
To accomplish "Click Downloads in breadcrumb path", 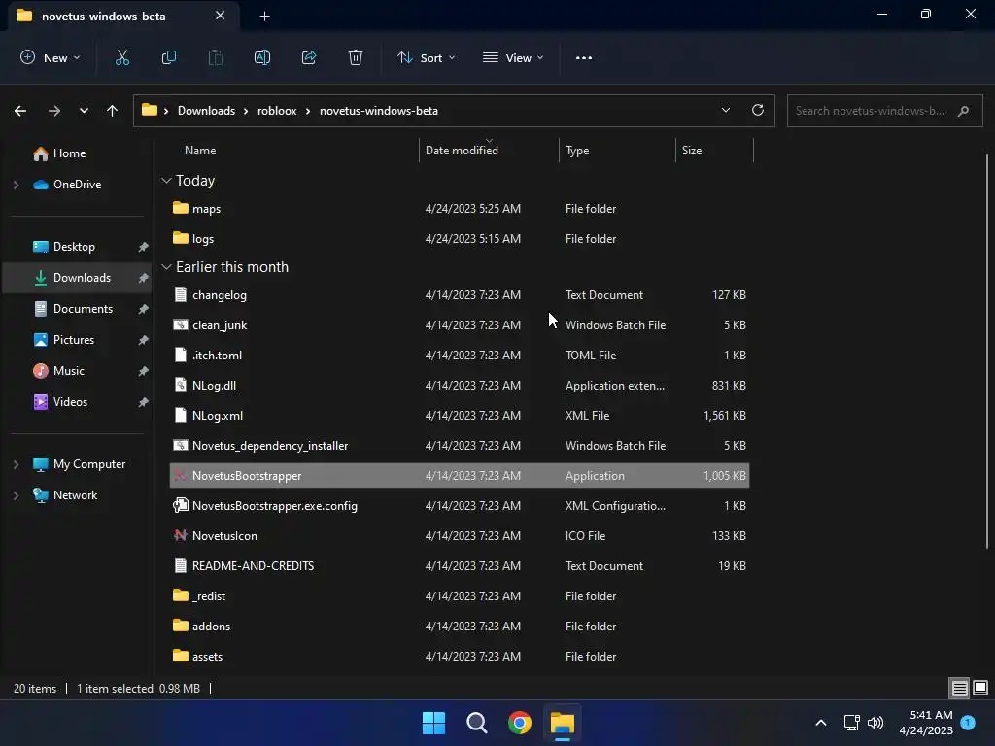I will coord(206,111).
